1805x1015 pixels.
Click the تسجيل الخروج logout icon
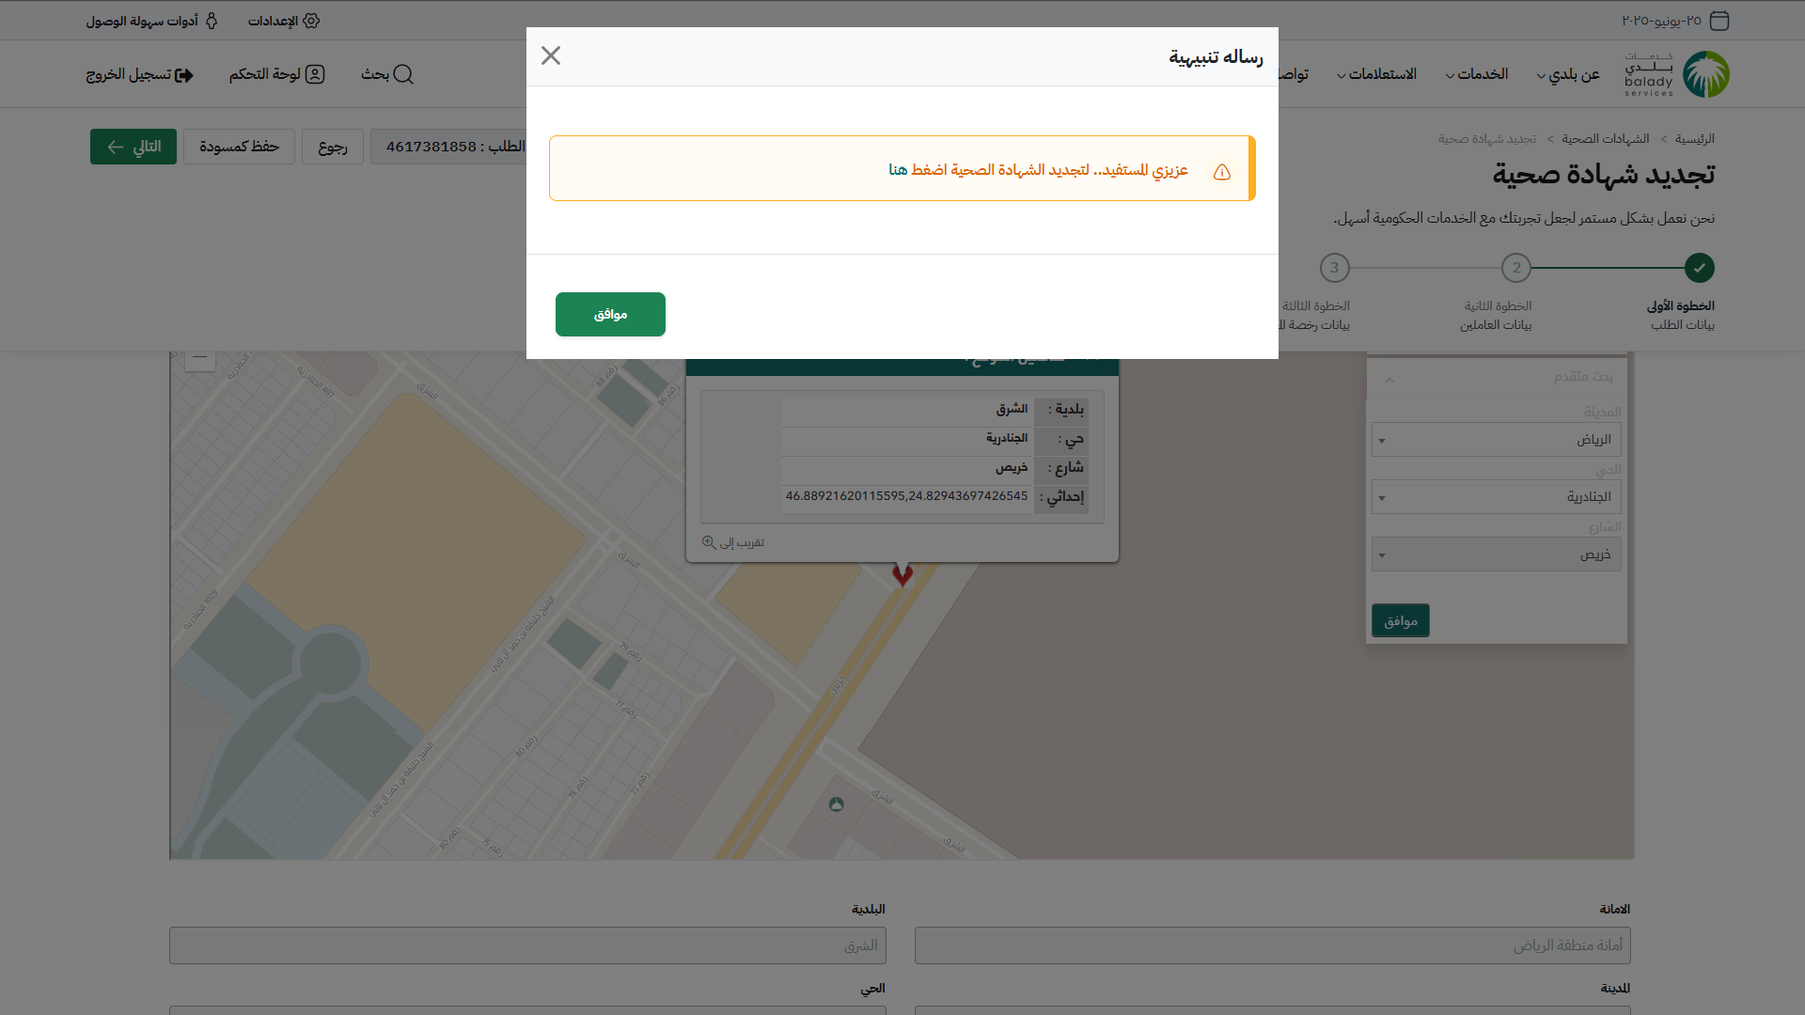click(184, 75)
